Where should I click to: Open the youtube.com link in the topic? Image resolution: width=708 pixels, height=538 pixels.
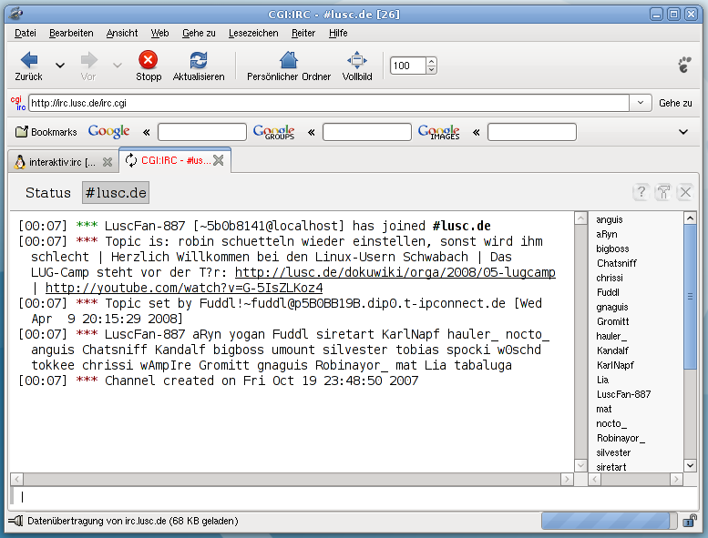[x=184, y=288]
